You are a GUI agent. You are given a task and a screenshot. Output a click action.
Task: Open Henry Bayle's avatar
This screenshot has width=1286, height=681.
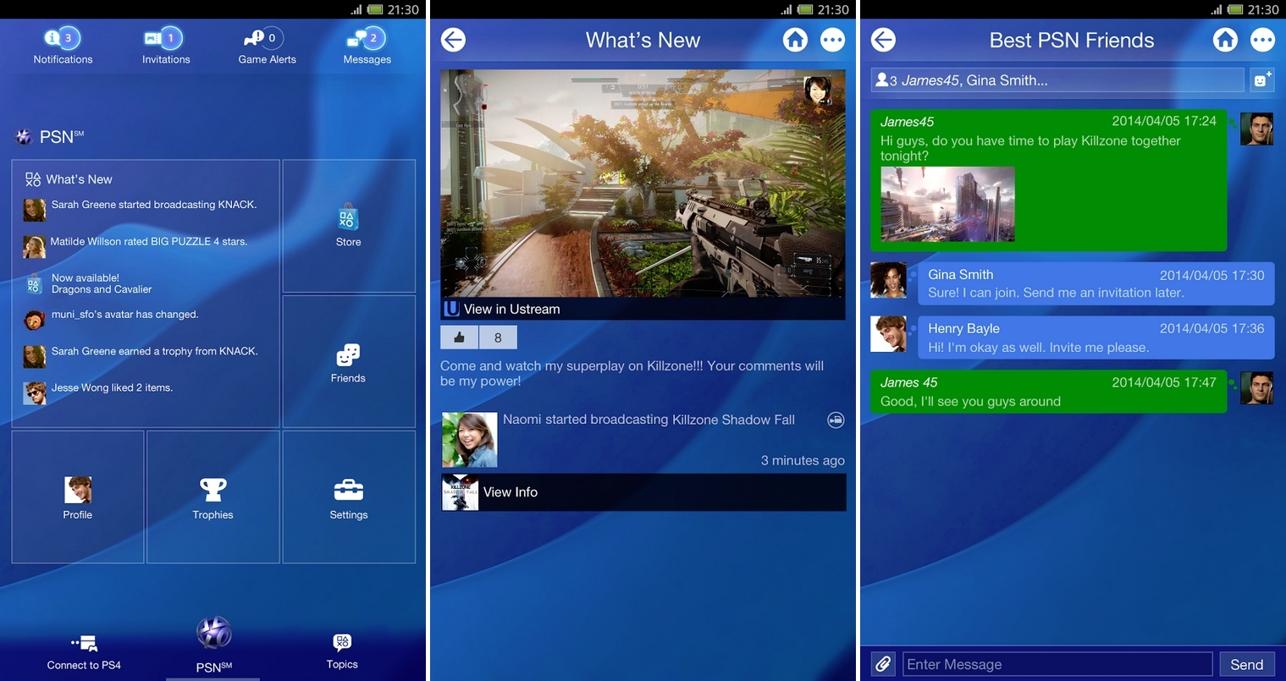888,334
